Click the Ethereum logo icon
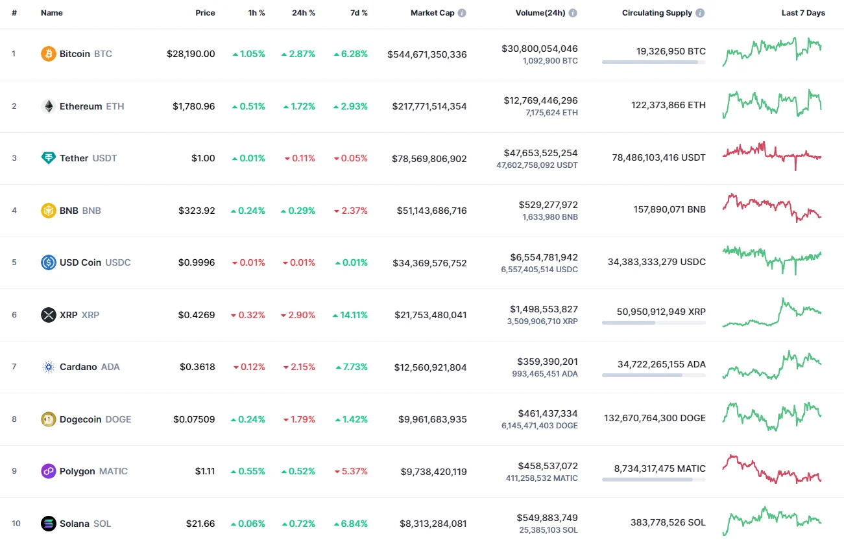Viewport: 844px width, 545px height. [49, 106]
